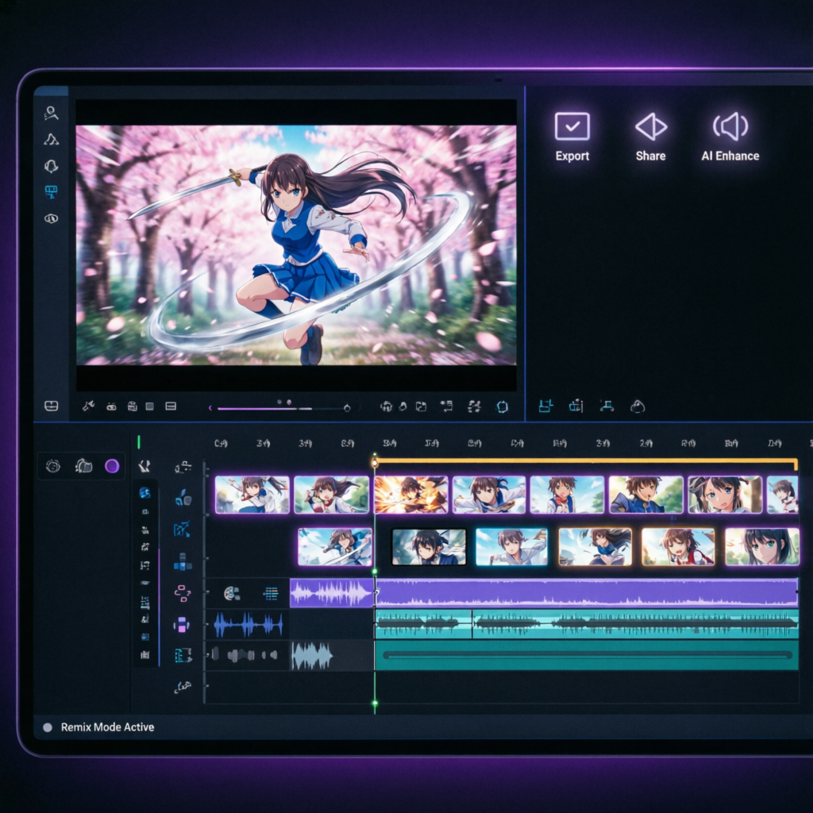813x813 pixels.
Task: Select the cut/trim tool below the preview
Action: click(x=87, y=406)
